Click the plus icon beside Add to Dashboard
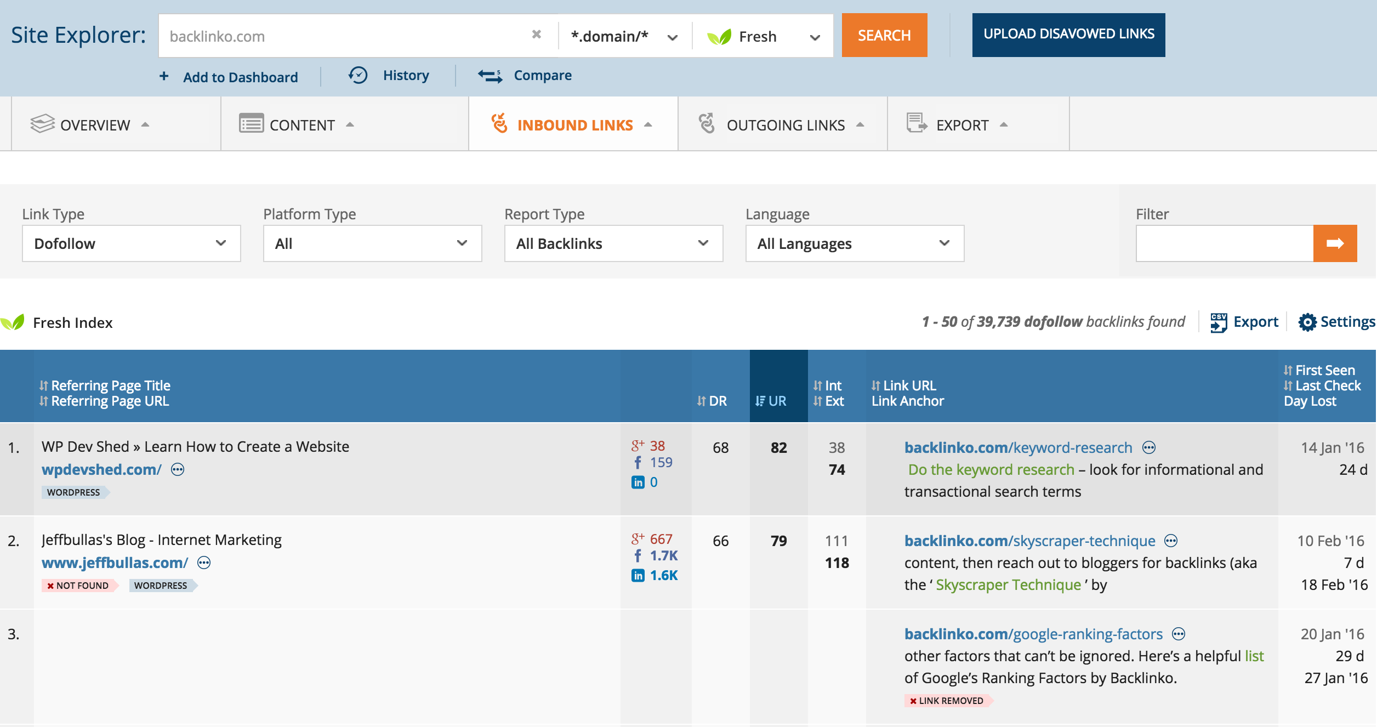The image size is (1377, 727). pos(164,76)
